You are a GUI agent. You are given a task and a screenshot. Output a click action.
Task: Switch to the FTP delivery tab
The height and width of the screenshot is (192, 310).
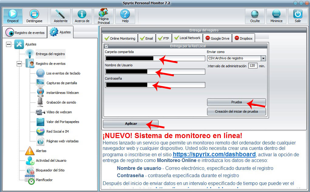coord(164,38)
